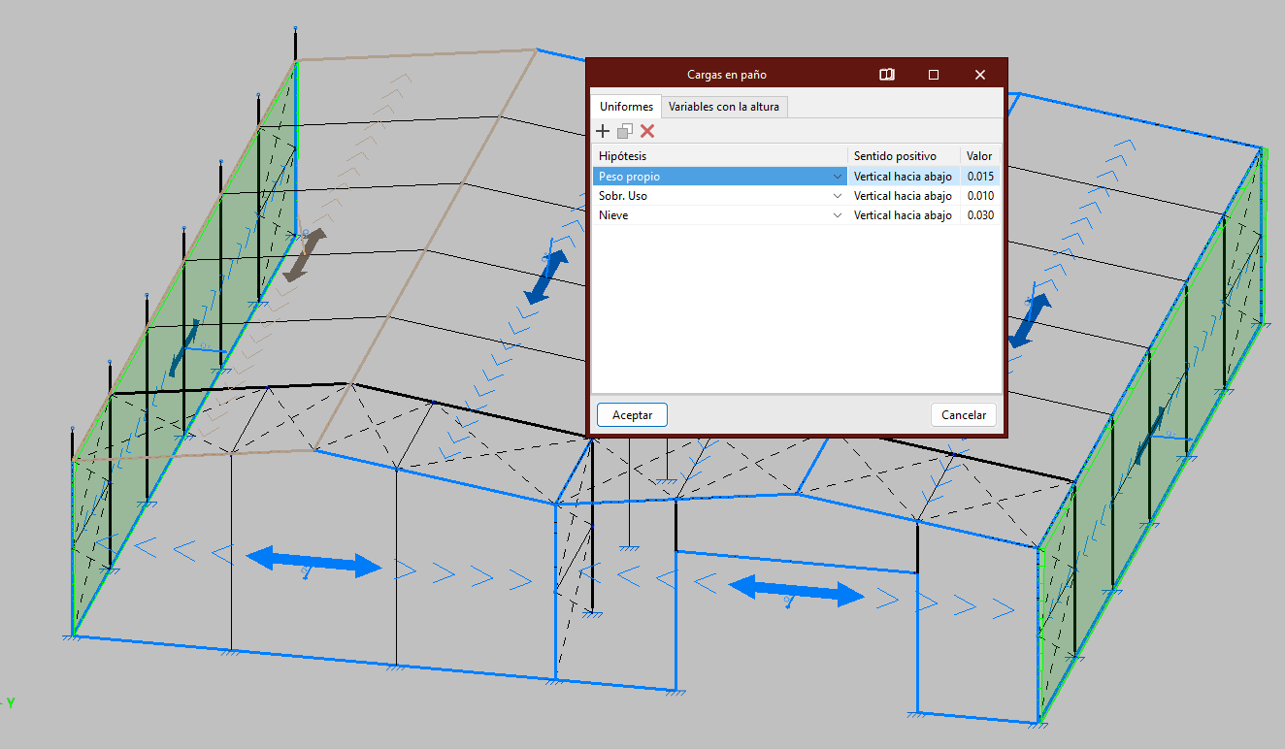The width and height of the screenshot is (1285, 749).
Task: Edit the 0.015 value for Peso propio
Action: point(980,177)
